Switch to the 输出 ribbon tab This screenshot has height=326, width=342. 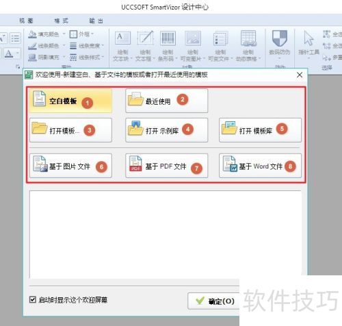point(96,21)
